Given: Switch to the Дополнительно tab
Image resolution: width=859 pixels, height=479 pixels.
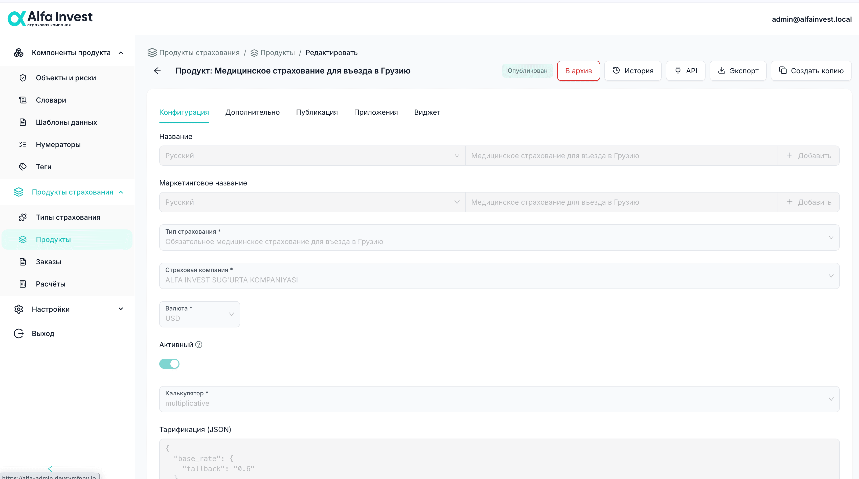Looking at the screenshot, I should click(x=253, y=112).
